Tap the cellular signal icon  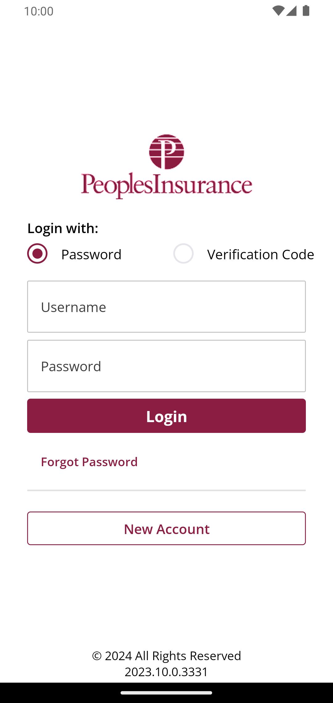[x=291, y=11]
